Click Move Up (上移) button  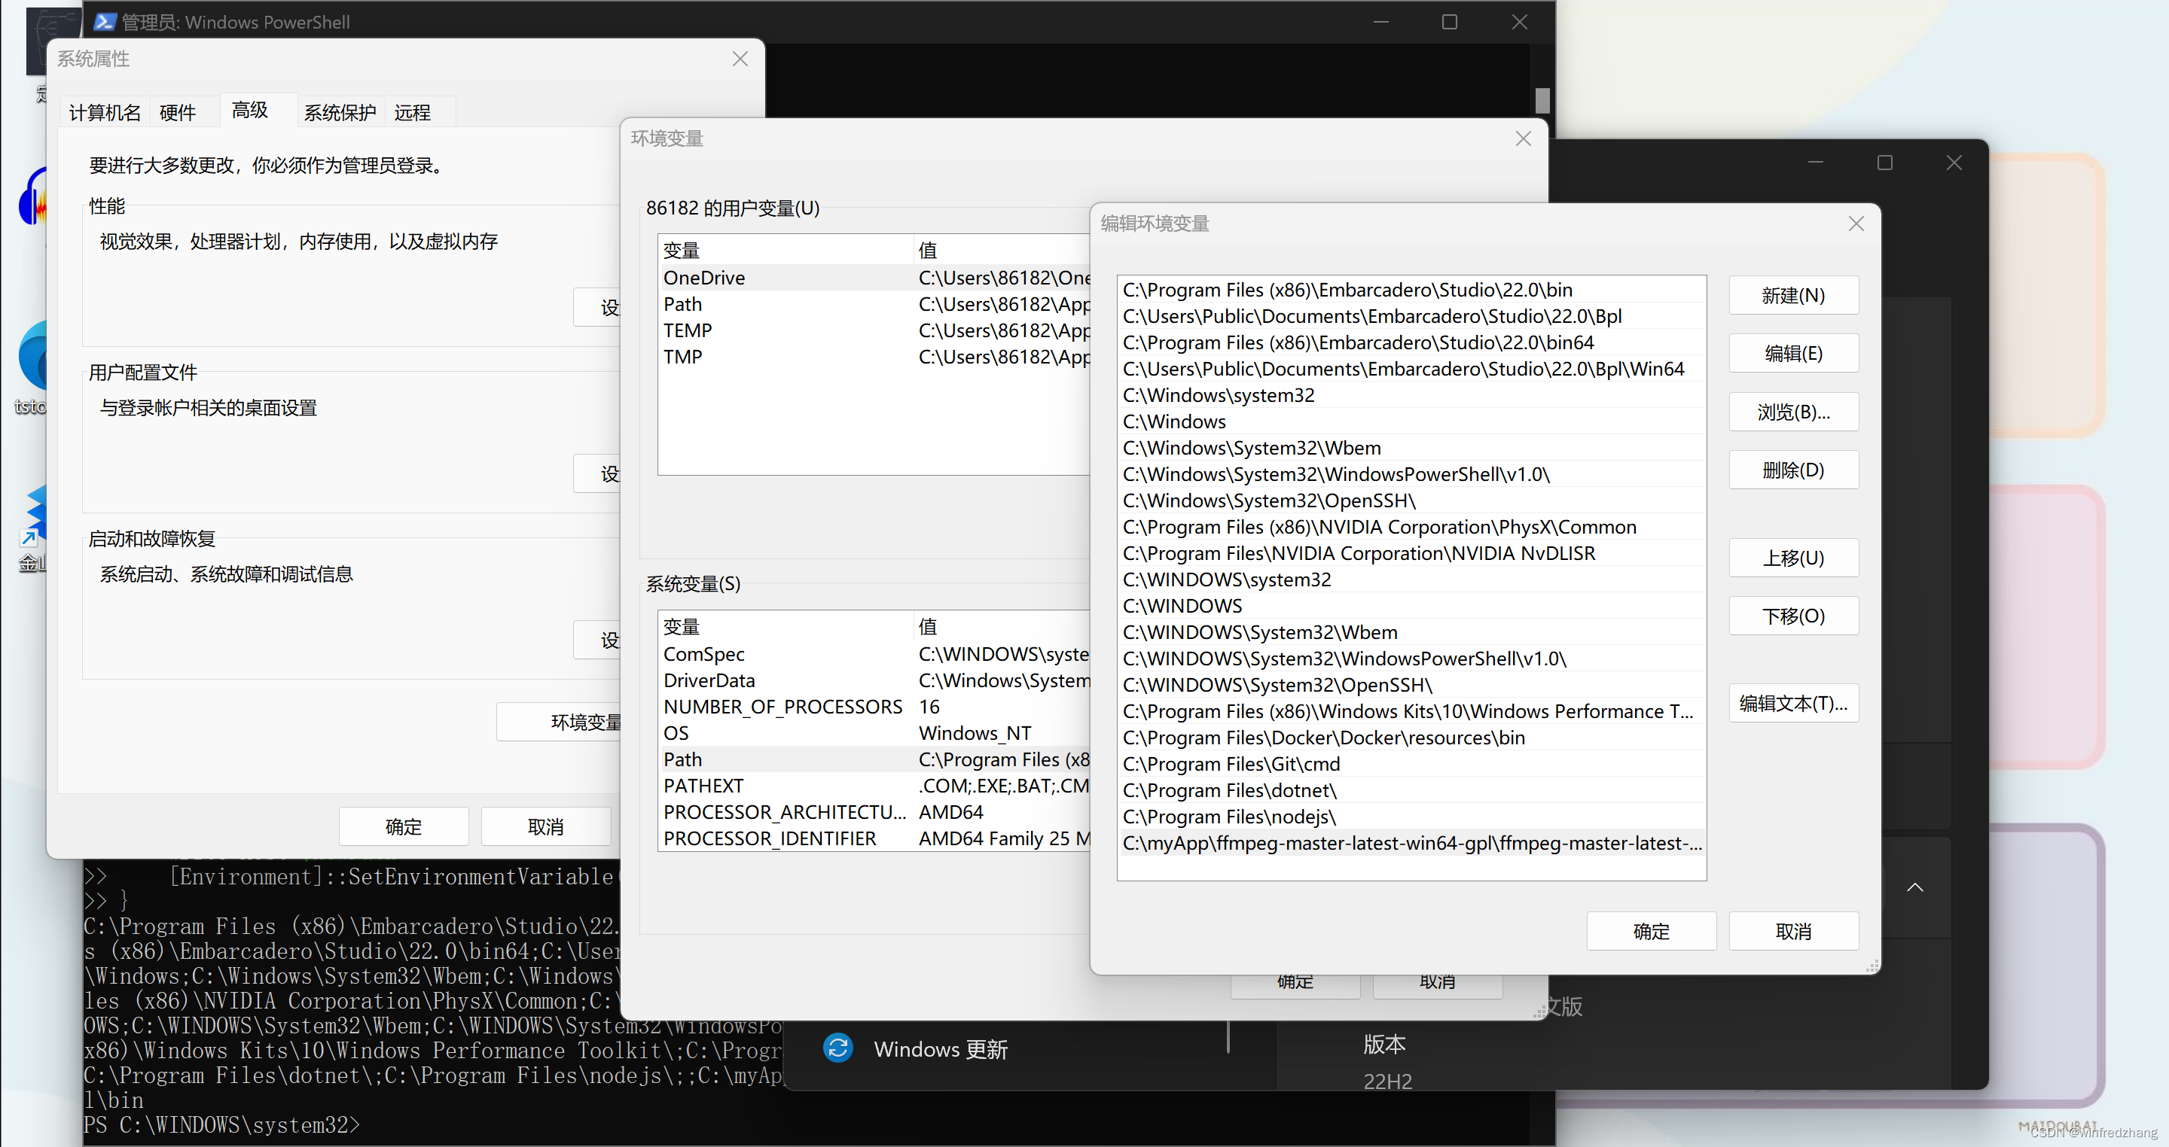pos(1793,558)
